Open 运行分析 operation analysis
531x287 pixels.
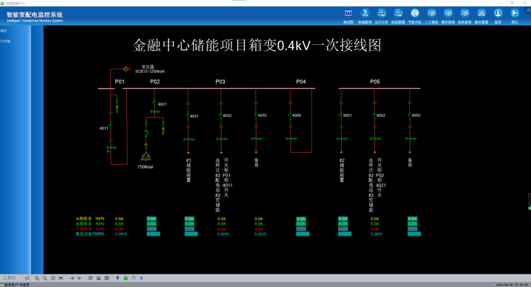[x=382, y=16]
